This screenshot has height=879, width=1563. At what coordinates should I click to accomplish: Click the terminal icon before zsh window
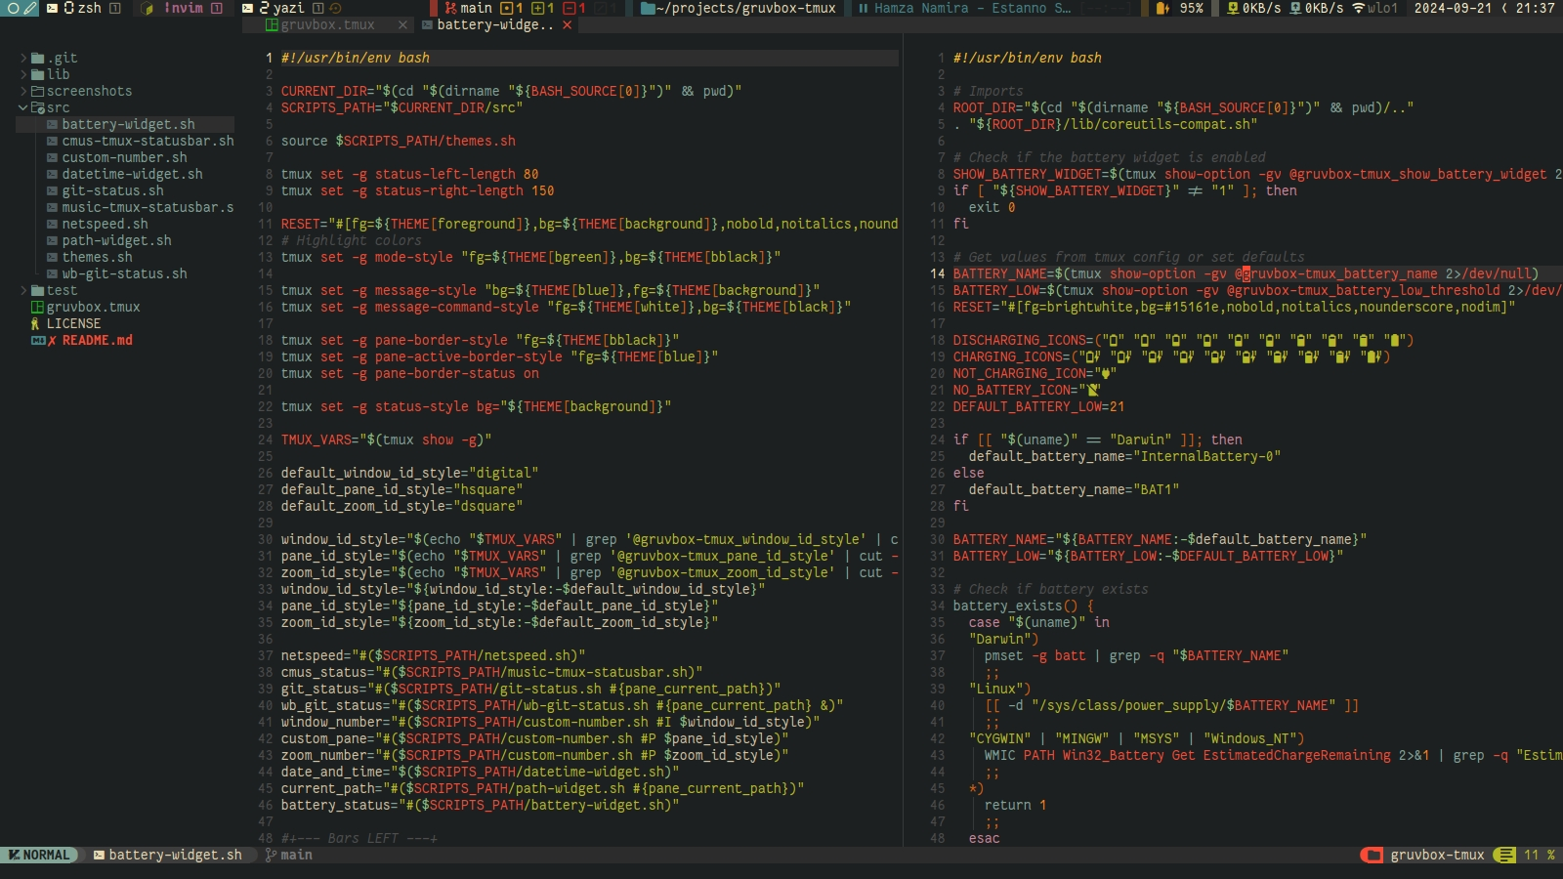(53, 8)
